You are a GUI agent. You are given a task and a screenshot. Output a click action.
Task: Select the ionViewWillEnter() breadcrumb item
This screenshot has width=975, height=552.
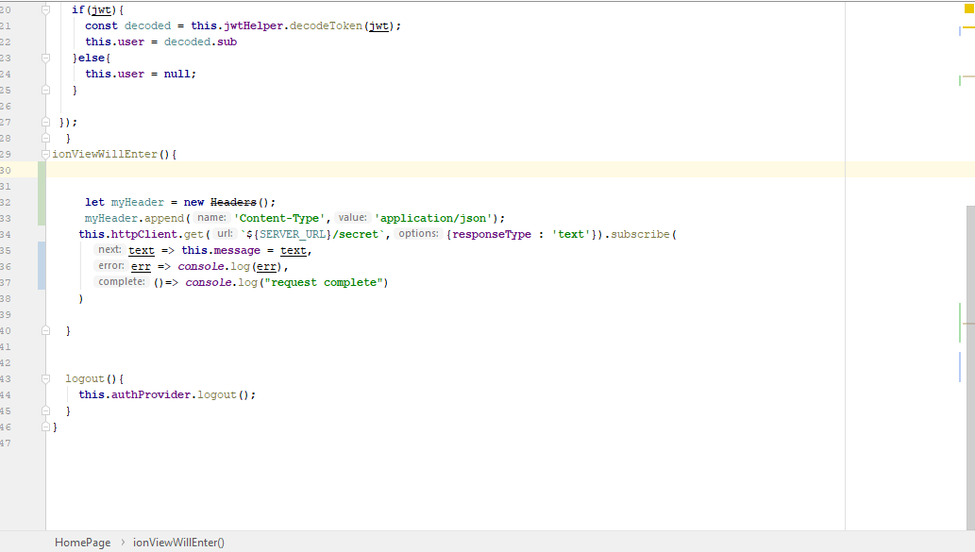click(177, 543)
